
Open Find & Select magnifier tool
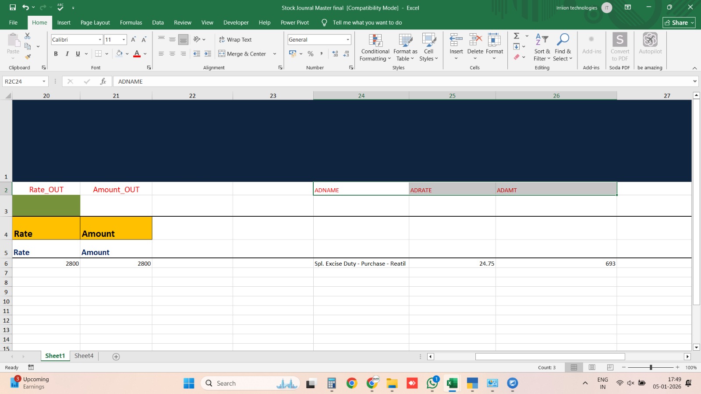(x=563, y=41)
